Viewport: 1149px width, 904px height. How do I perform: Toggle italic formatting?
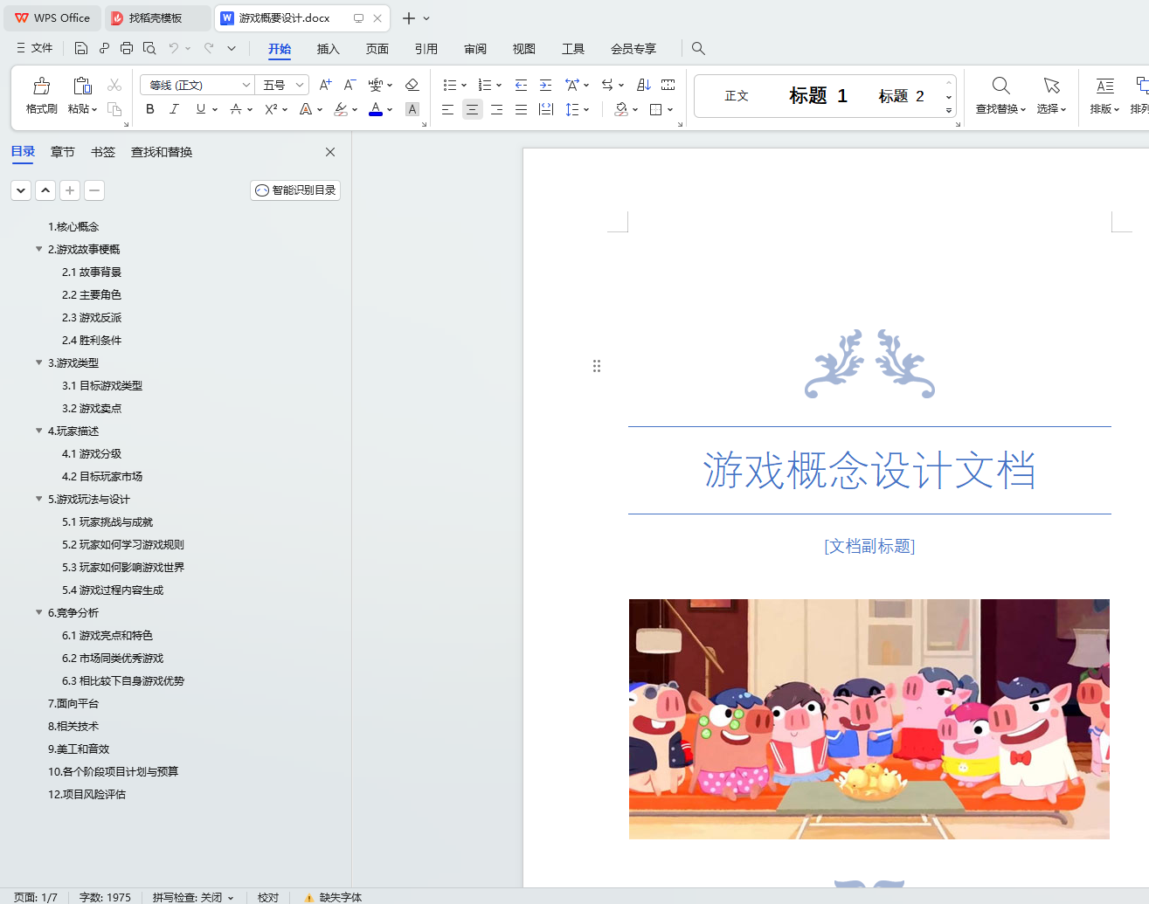pos(175,109)
